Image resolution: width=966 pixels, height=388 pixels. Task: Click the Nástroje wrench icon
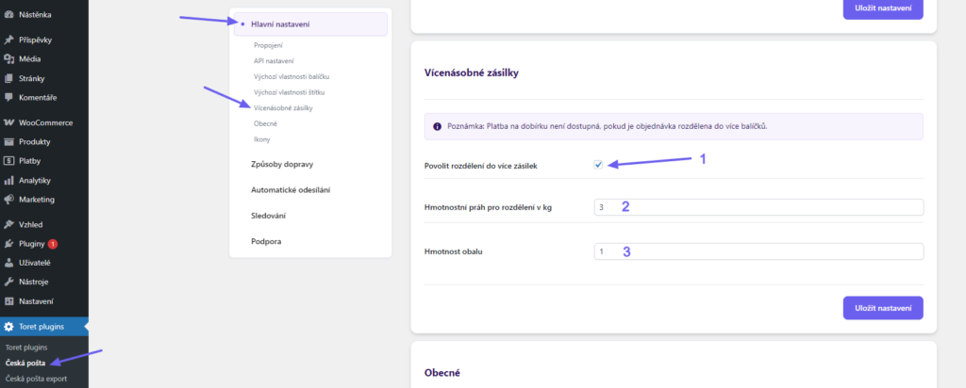click(8, 282)
